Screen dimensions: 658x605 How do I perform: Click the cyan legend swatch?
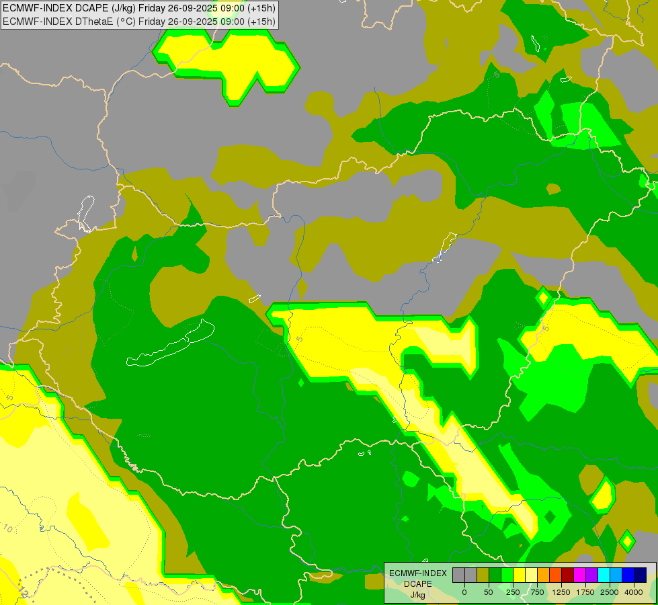[604, 575]
